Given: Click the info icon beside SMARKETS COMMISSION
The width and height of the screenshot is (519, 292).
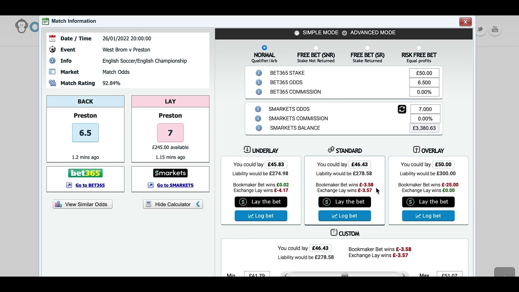Looking at the screenshot, I should click(x=257, y=118).
